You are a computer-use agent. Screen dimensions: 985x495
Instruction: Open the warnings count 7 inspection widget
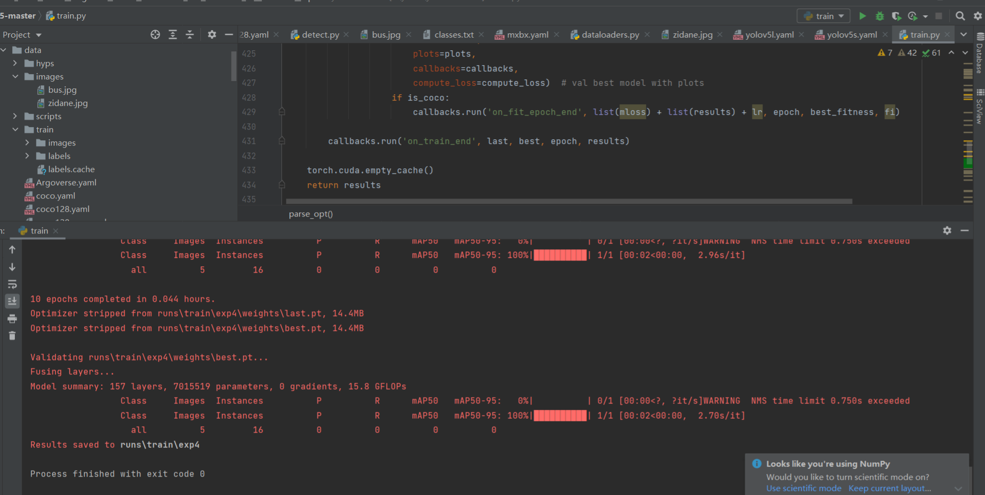pyautogui.click(x=885, y=52)
